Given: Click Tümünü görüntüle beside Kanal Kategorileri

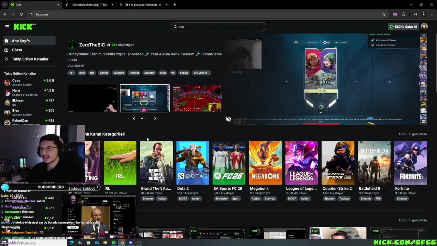Looking at the screenshot, I should click(x=413, y=134).
